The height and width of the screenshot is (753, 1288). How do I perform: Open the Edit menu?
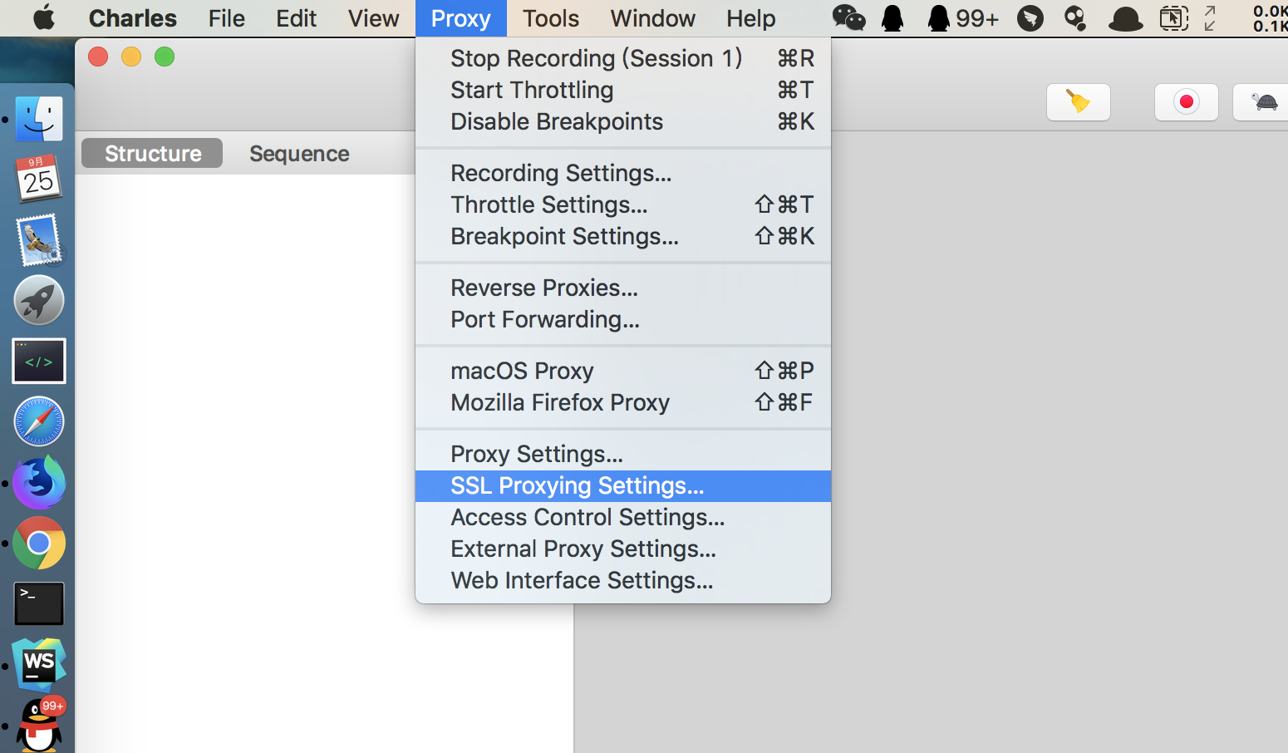coord(297,18)
